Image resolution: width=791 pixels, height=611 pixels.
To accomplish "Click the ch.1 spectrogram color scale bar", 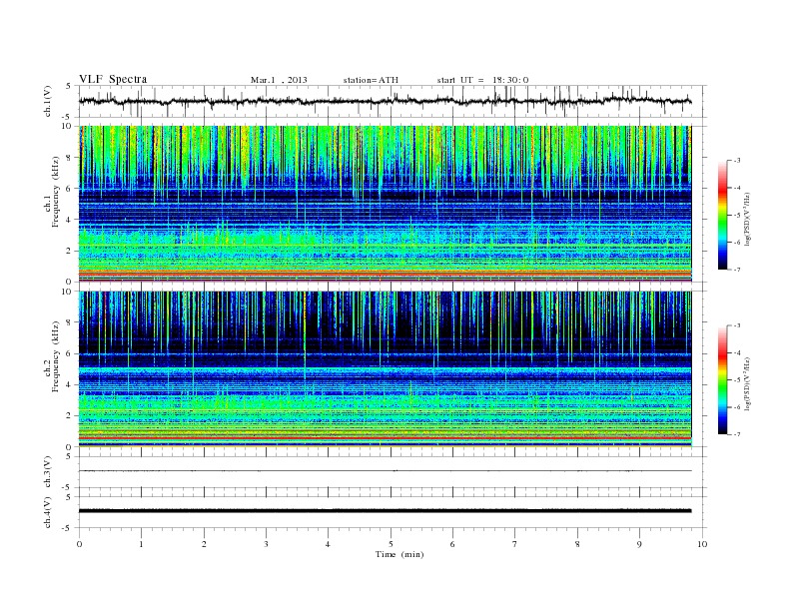I will (x=722, y=216).
